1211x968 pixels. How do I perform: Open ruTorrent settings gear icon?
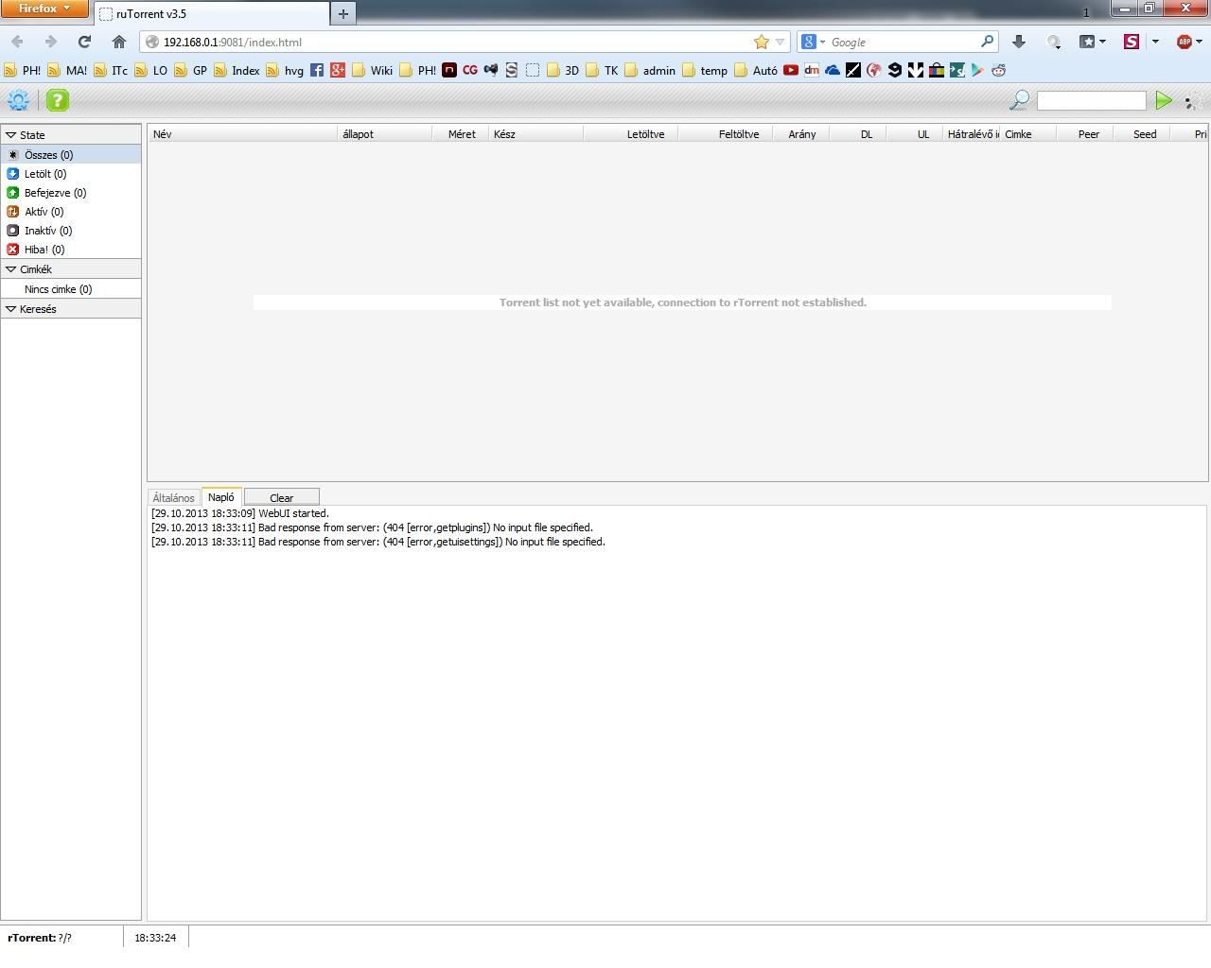click(18, 100)
